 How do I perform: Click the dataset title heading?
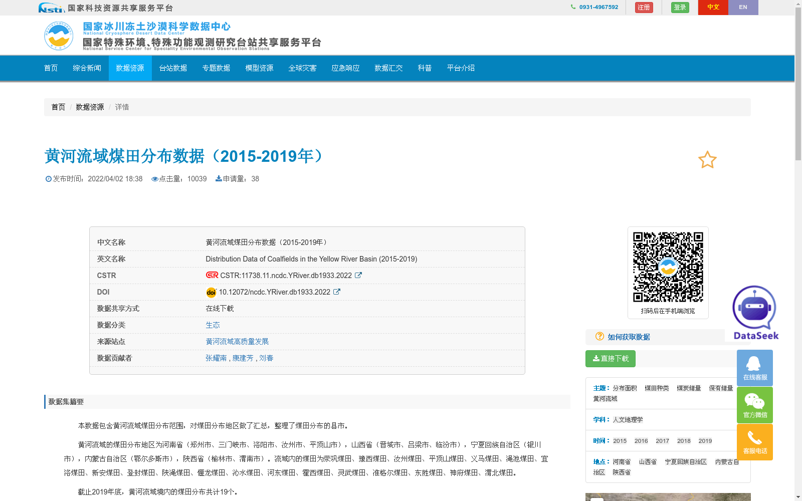coord(185,156)
